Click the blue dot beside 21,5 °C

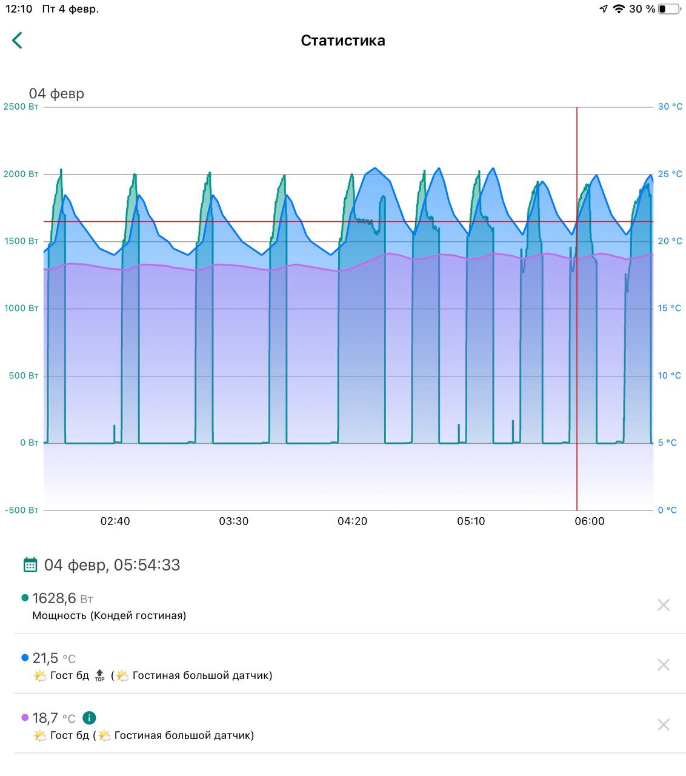coord(25,658)
